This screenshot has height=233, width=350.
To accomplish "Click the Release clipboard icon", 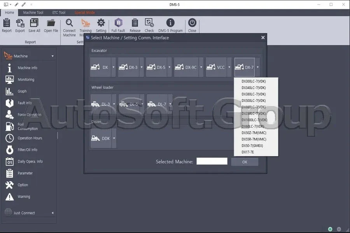I will (x=135, y=23).
